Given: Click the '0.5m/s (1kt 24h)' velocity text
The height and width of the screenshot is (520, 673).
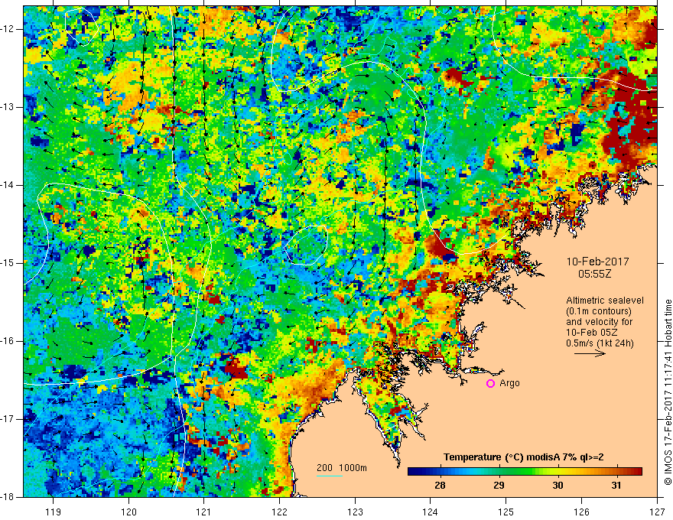Looking at the screenshot, I should tap(600, 343).
